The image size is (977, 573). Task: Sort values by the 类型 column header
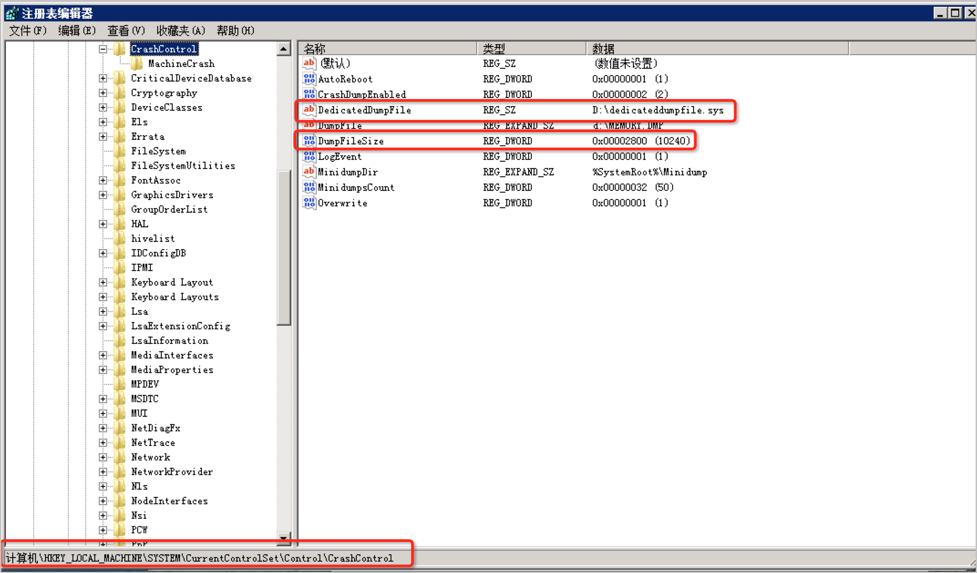click(531, 48)
